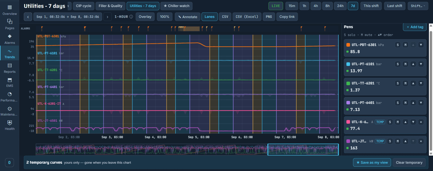Mute the UTL-K-6... pen

point(398,122)
